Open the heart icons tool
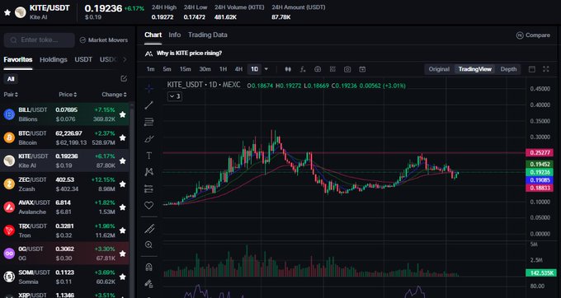The height and width of the screenshot is (298, 561). pyautogui.click(x=148, y=205)
